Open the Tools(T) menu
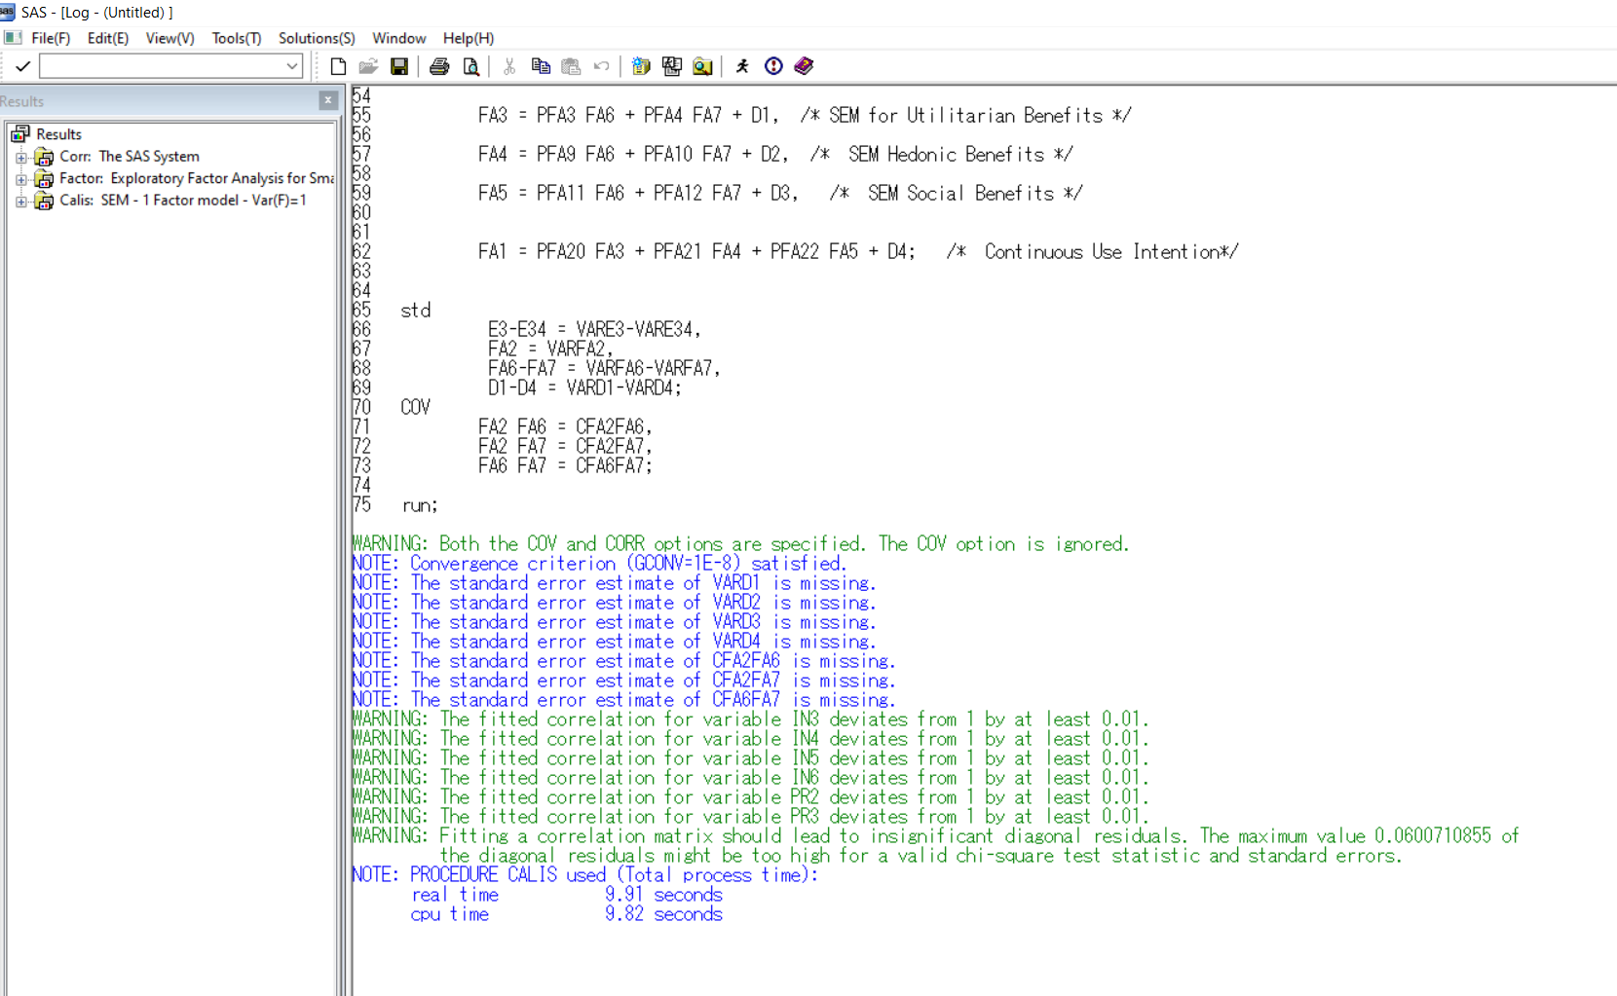The height and width of the screenshot is (996, 1617). 236,38
